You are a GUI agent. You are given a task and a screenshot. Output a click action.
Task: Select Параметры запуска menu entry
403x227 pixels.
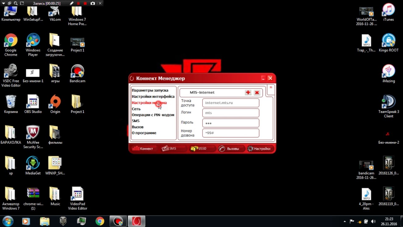pyautogui.click(x=150, y=90)
